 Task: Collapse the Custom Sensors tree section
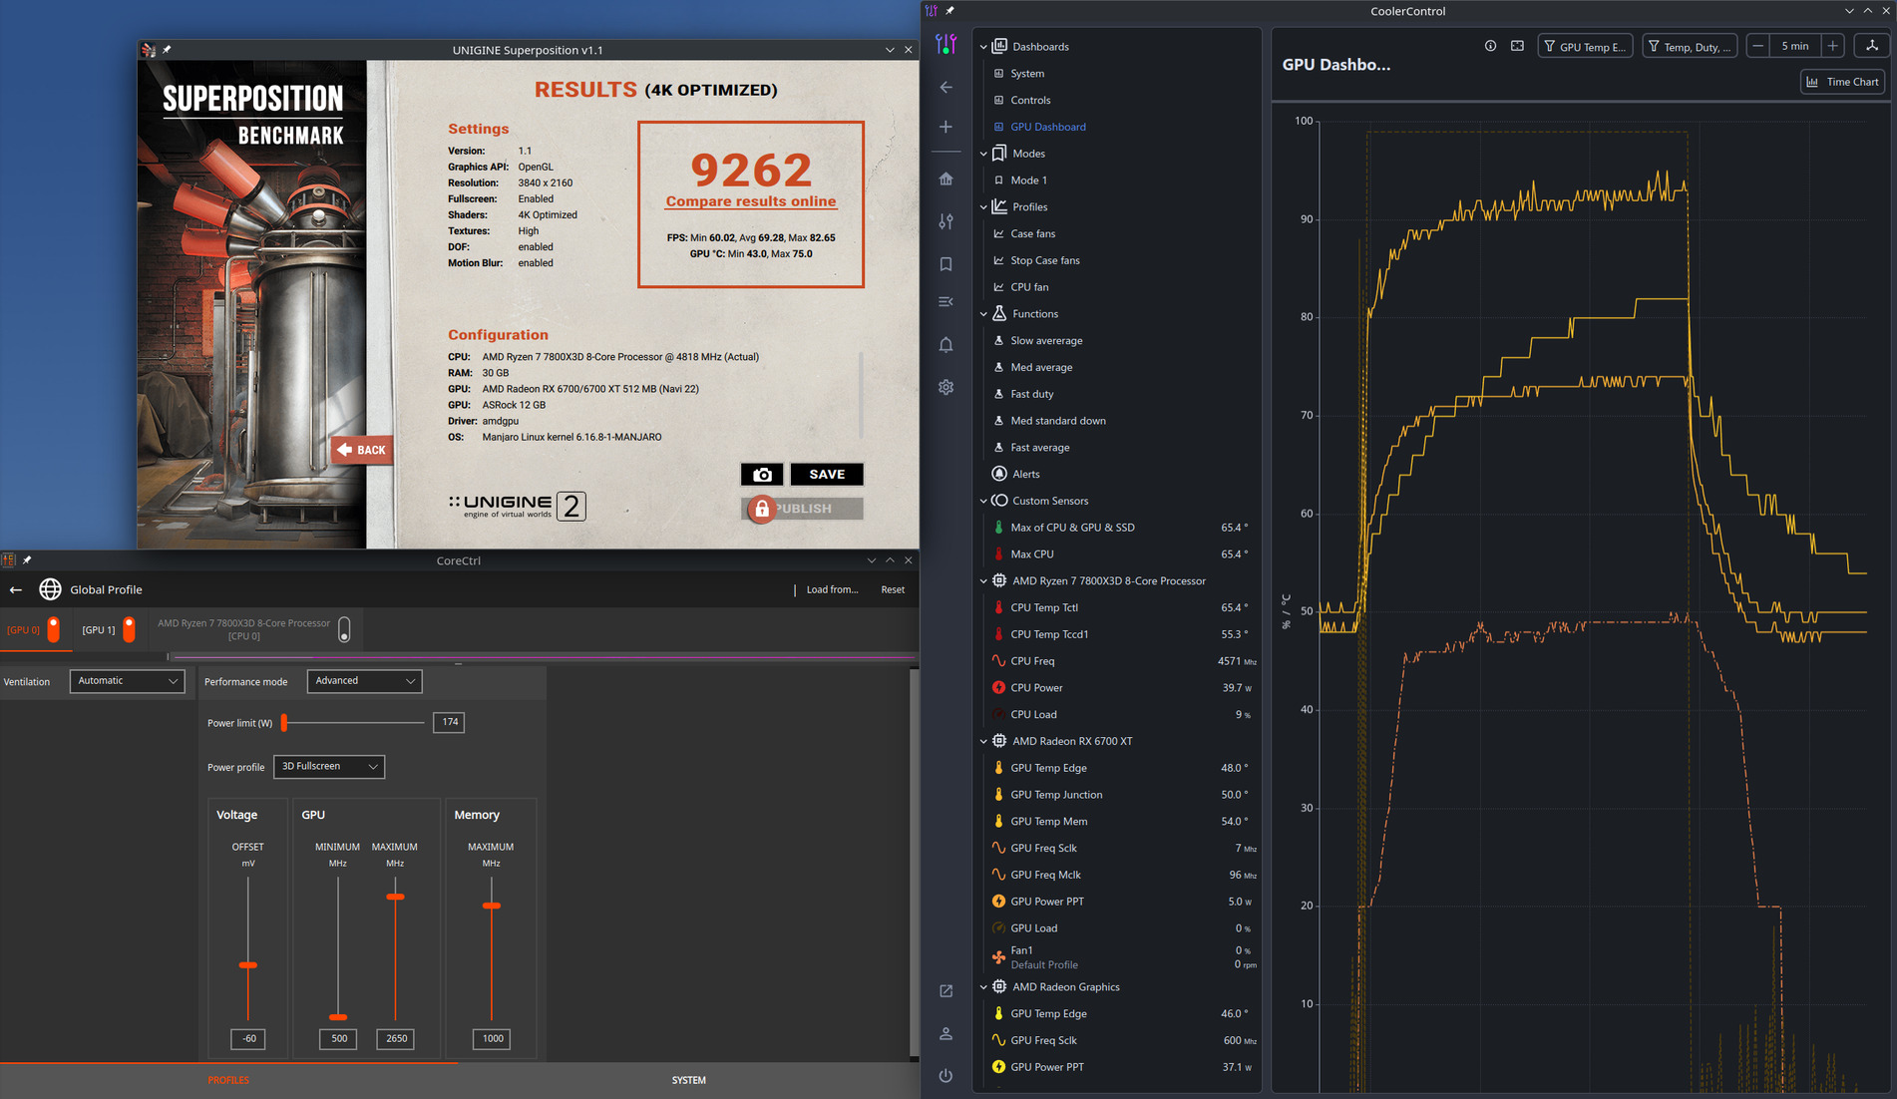[x=983, y=501]
